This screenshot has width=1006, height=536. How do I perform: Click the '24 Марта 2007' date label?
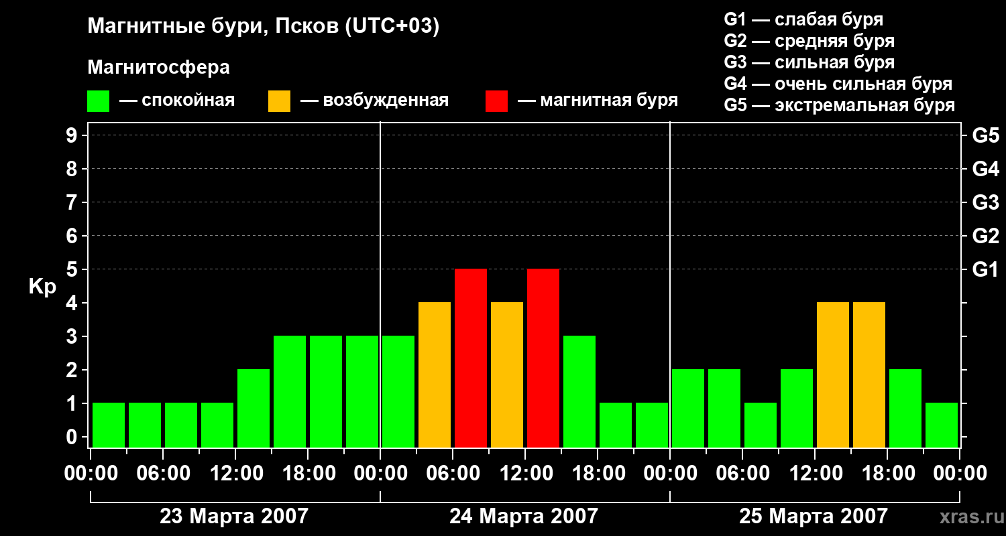click(x=523, y=516)
